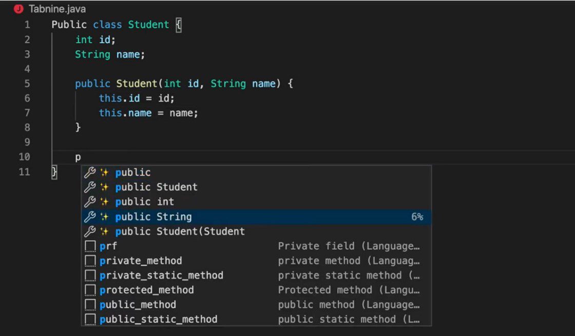Select the prf Private field snippet

click(108, 246)
